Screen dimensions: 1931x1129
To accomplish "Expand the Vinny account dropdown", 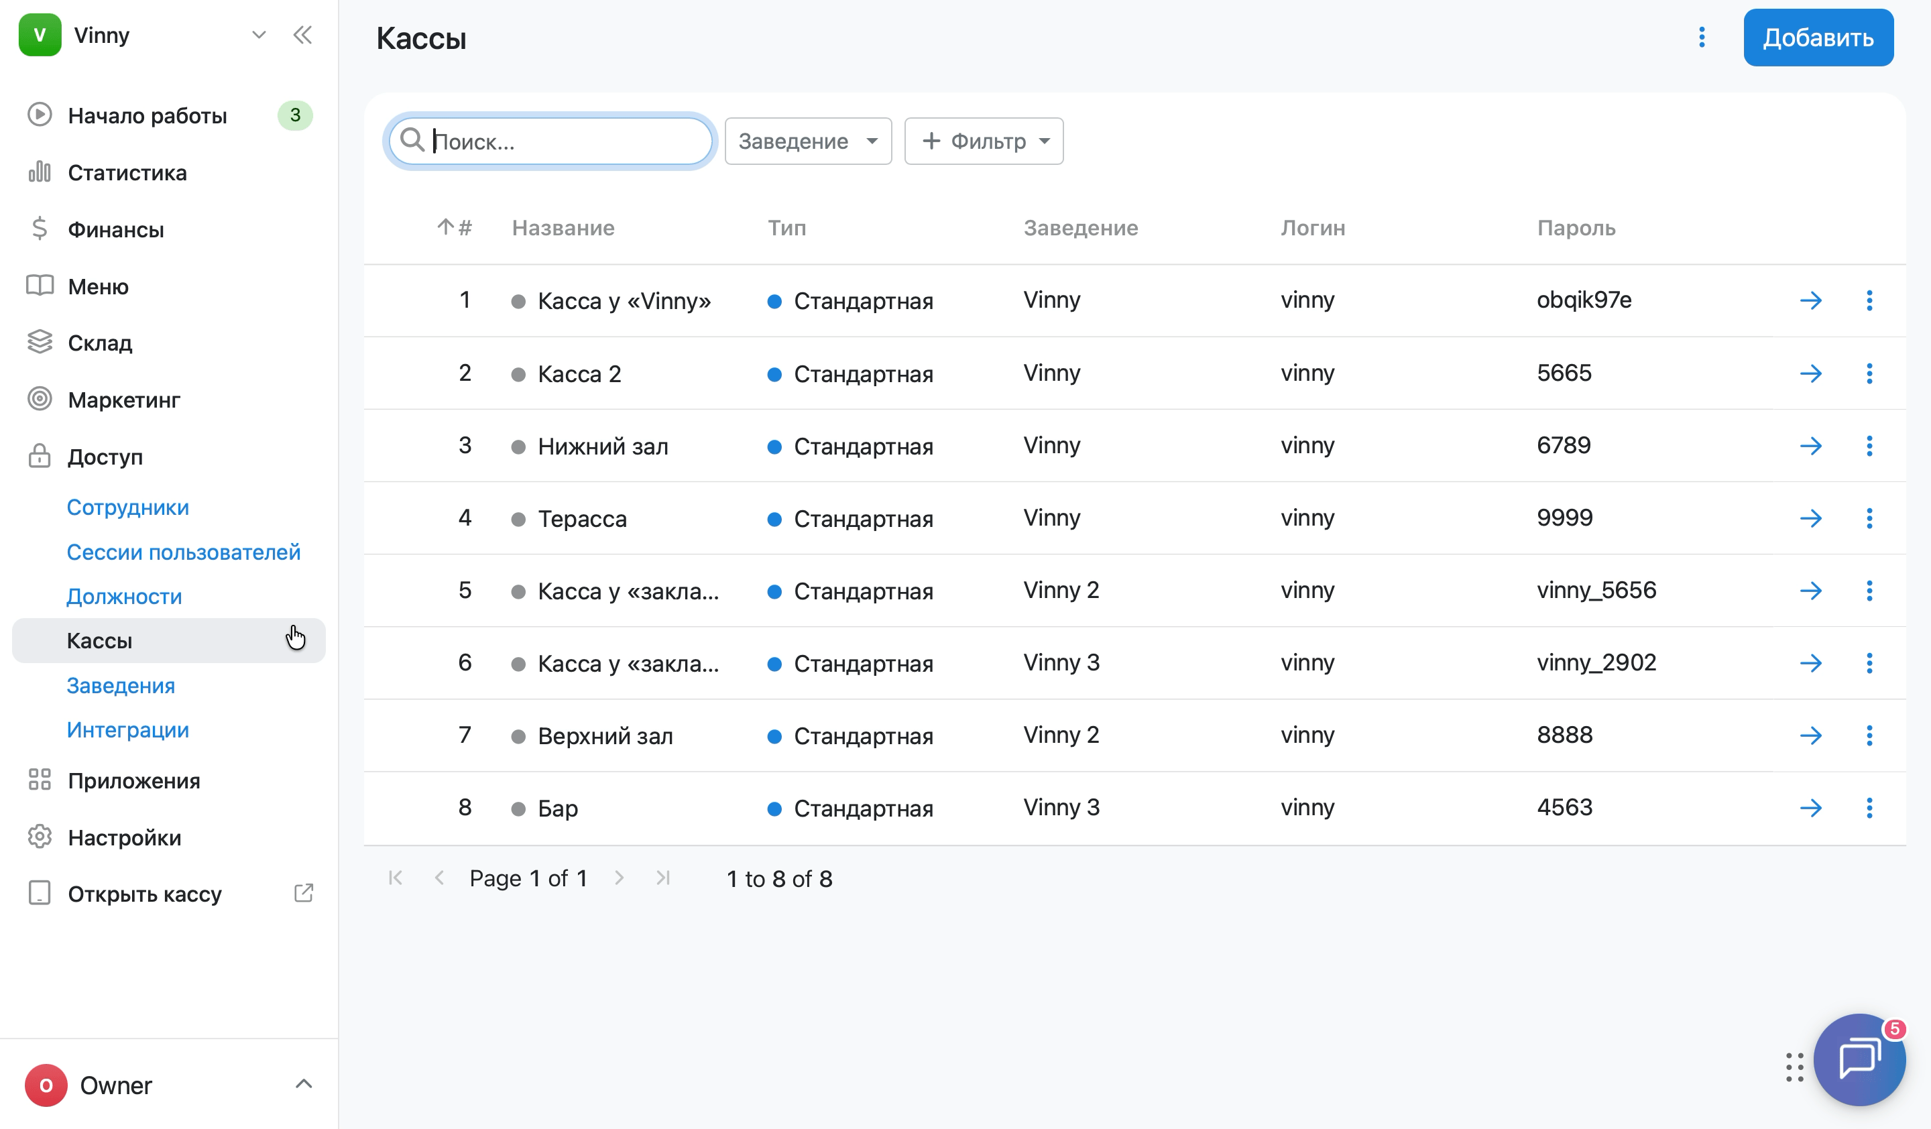I will click(259, 36).
